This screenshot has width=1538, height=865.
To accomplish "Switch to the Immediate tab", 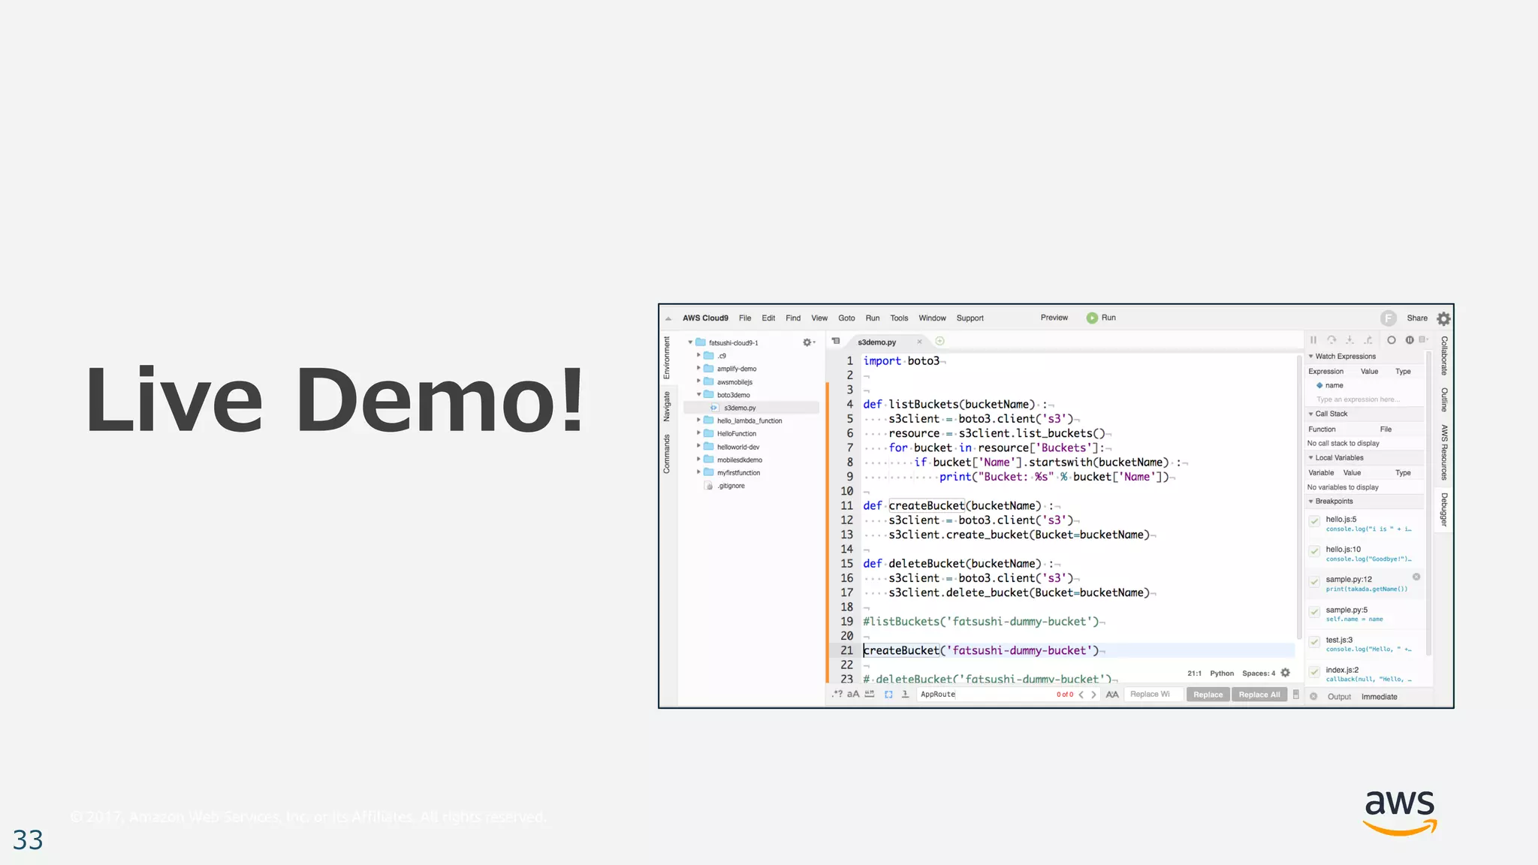I will (1379, 697).
